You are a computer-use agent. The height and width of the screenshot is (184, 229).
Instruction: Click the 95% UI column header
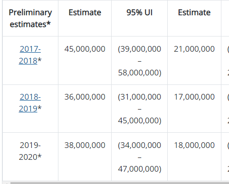coord(139,12)
